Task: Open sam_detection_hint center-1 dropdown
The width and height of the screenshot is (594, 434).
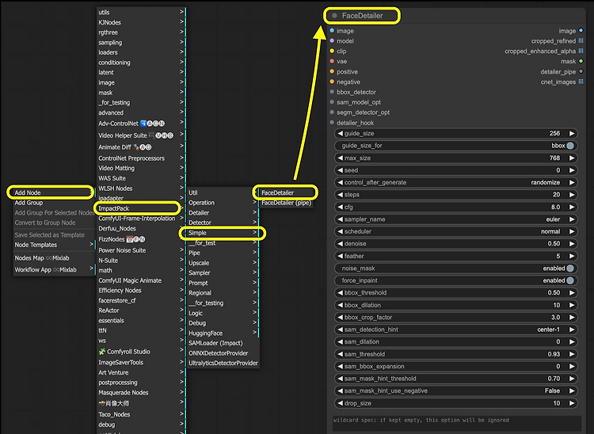Action: coord(456,329)
